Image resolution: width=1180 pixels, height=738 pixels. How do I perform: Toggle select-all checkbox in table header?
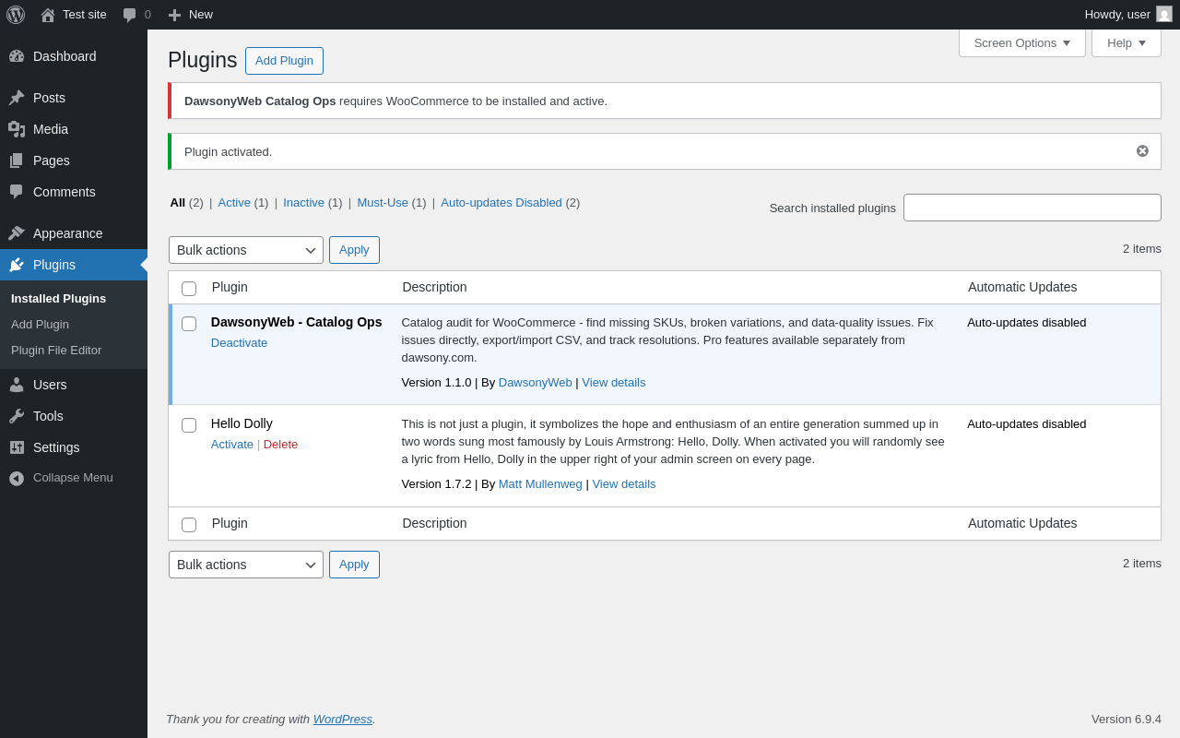pyautogui.click(x=189, y=289)
